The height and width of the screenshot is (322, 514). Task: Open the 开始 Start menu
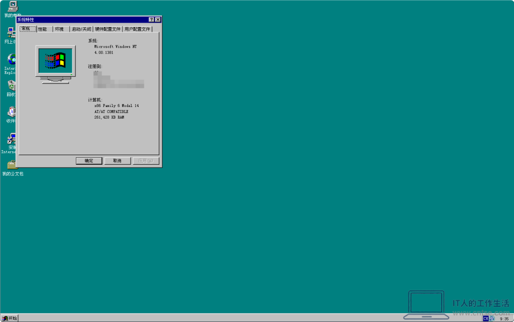click(10, 318)
